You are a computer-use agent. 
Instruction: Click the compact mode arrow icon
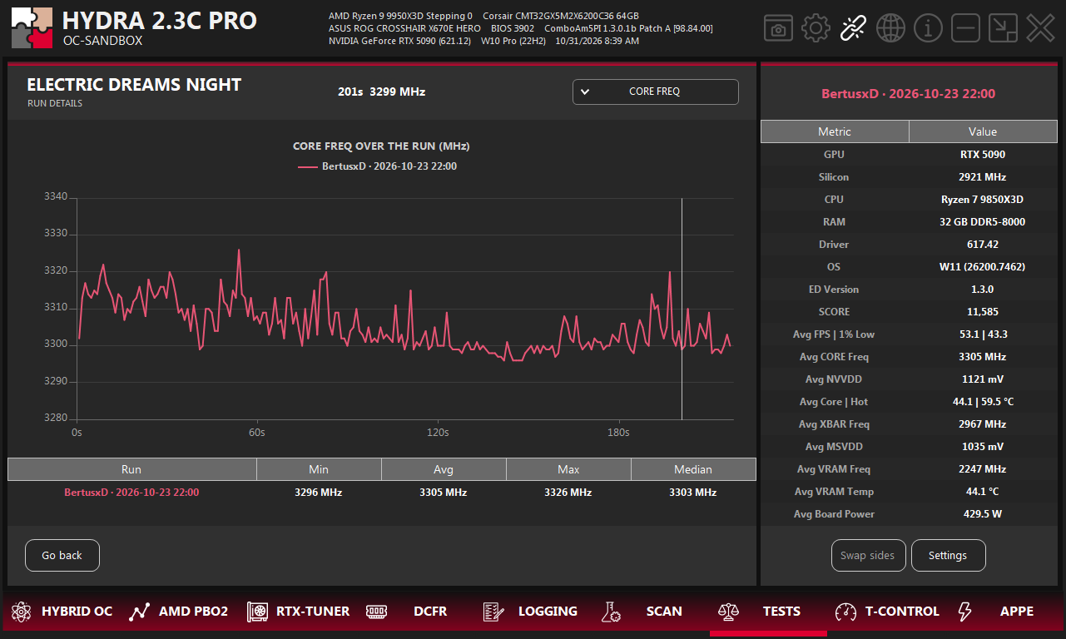[1003, 28]
